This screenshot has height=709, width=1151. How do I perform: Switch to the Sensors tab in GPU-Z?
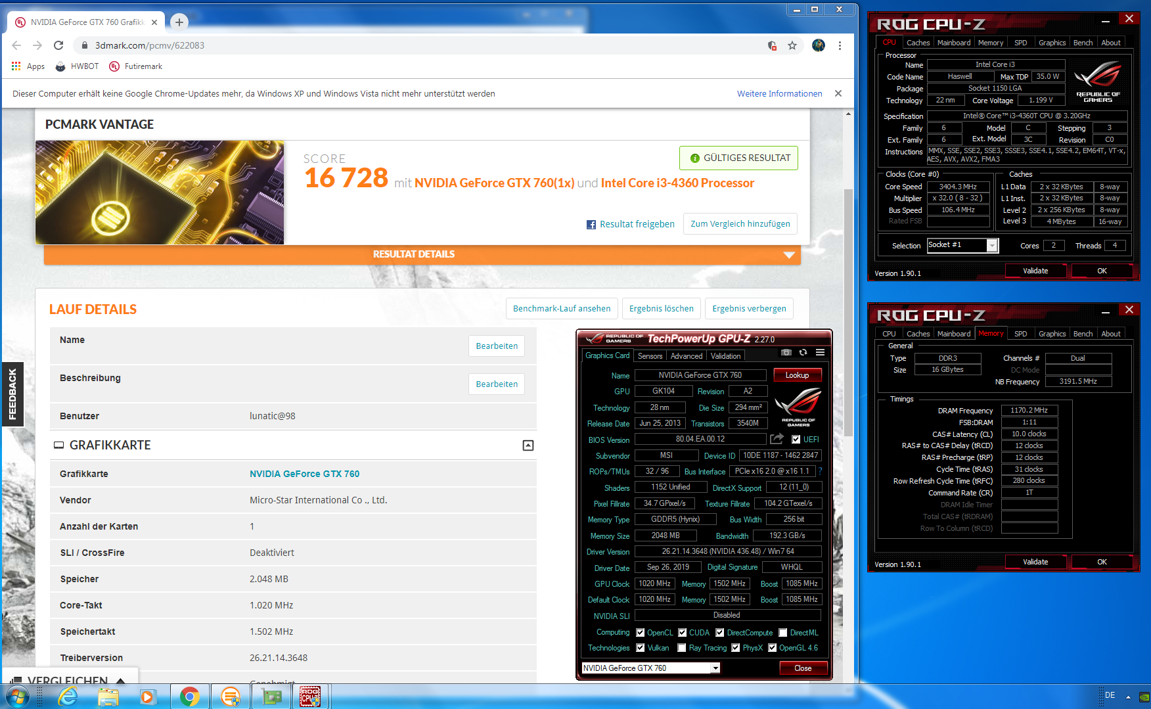(x=650, y=356)
